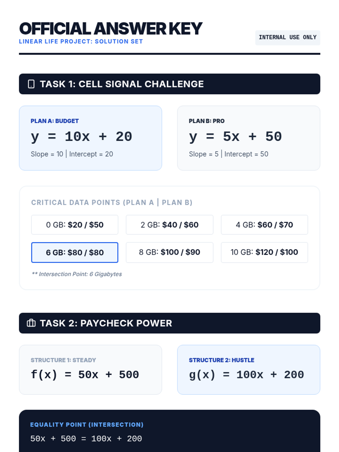Select the 0 GB: $20 / $50 data point
Viewport: 339px width, 452px height.
pos(75,225)
